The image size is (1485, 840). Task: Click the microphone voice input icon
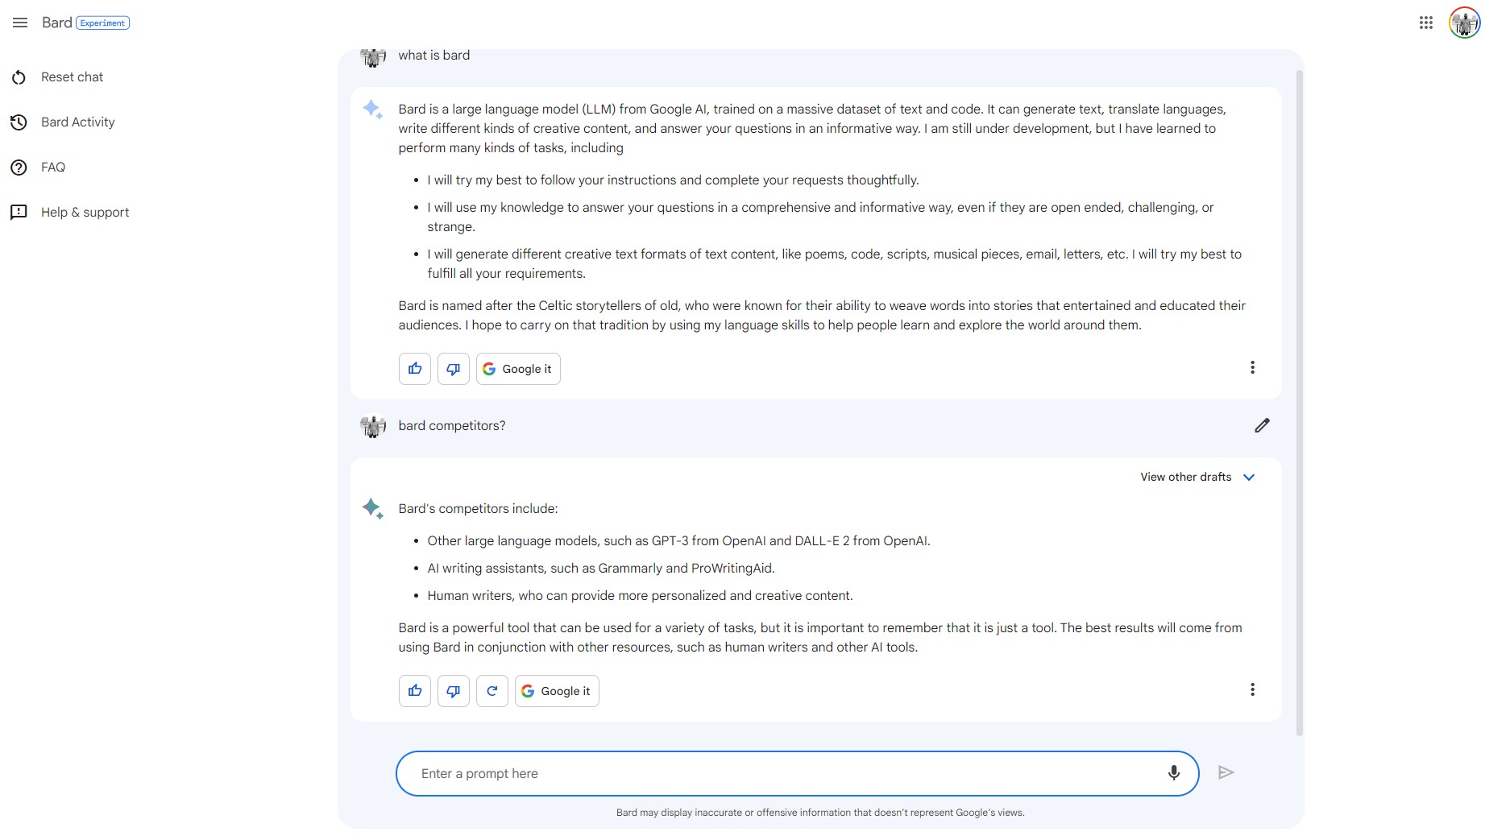click(1173, 773)
